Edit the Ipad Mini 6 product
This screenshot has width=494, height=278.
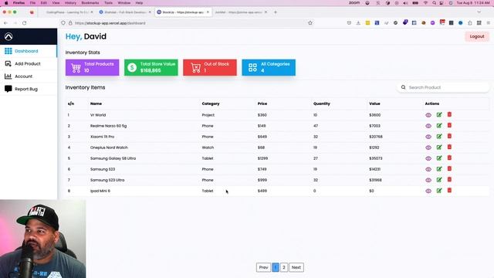point(439,191)
